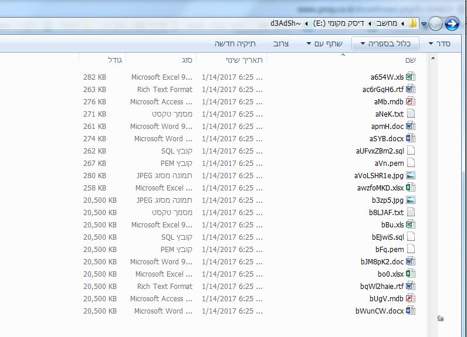Click the Excel icon of bo0.xlsx

[411, 274]
